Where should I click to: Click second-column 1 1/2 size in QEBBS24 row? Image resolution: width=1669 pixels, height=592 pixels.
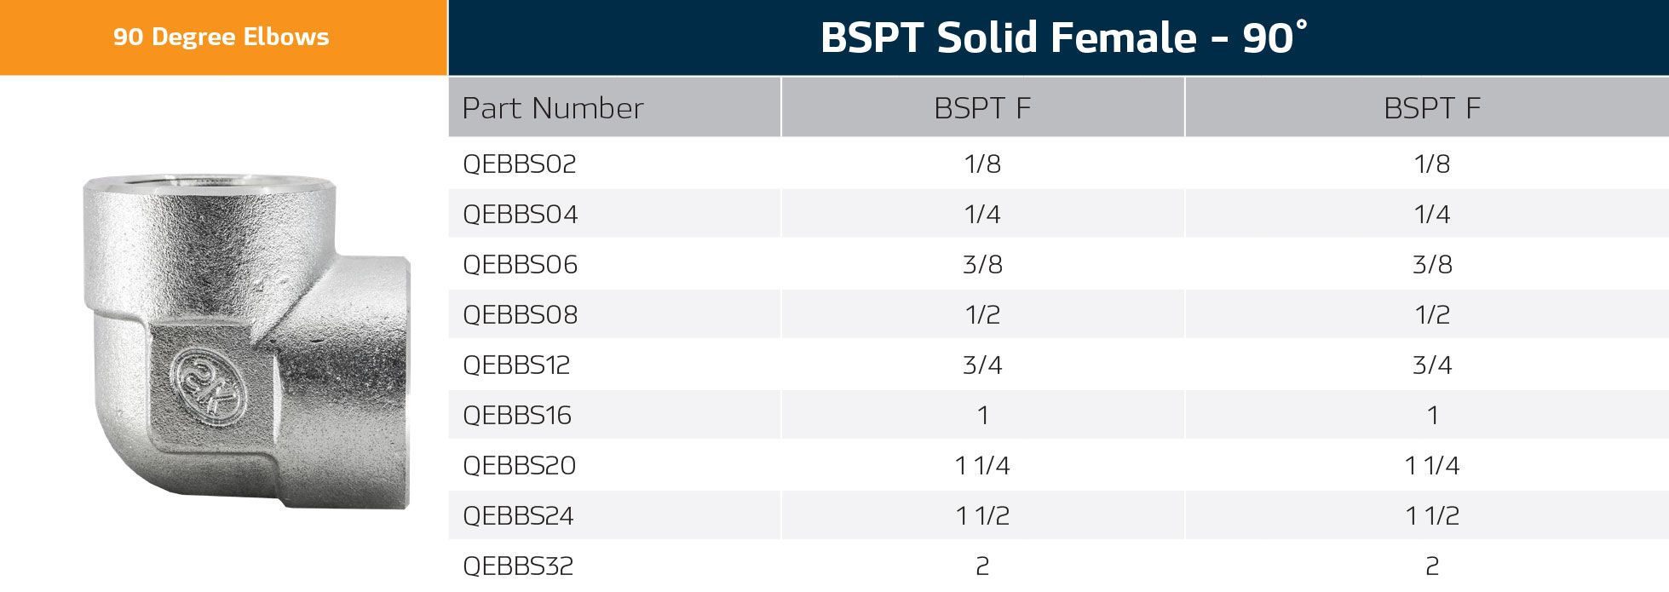pos(1431,515)
